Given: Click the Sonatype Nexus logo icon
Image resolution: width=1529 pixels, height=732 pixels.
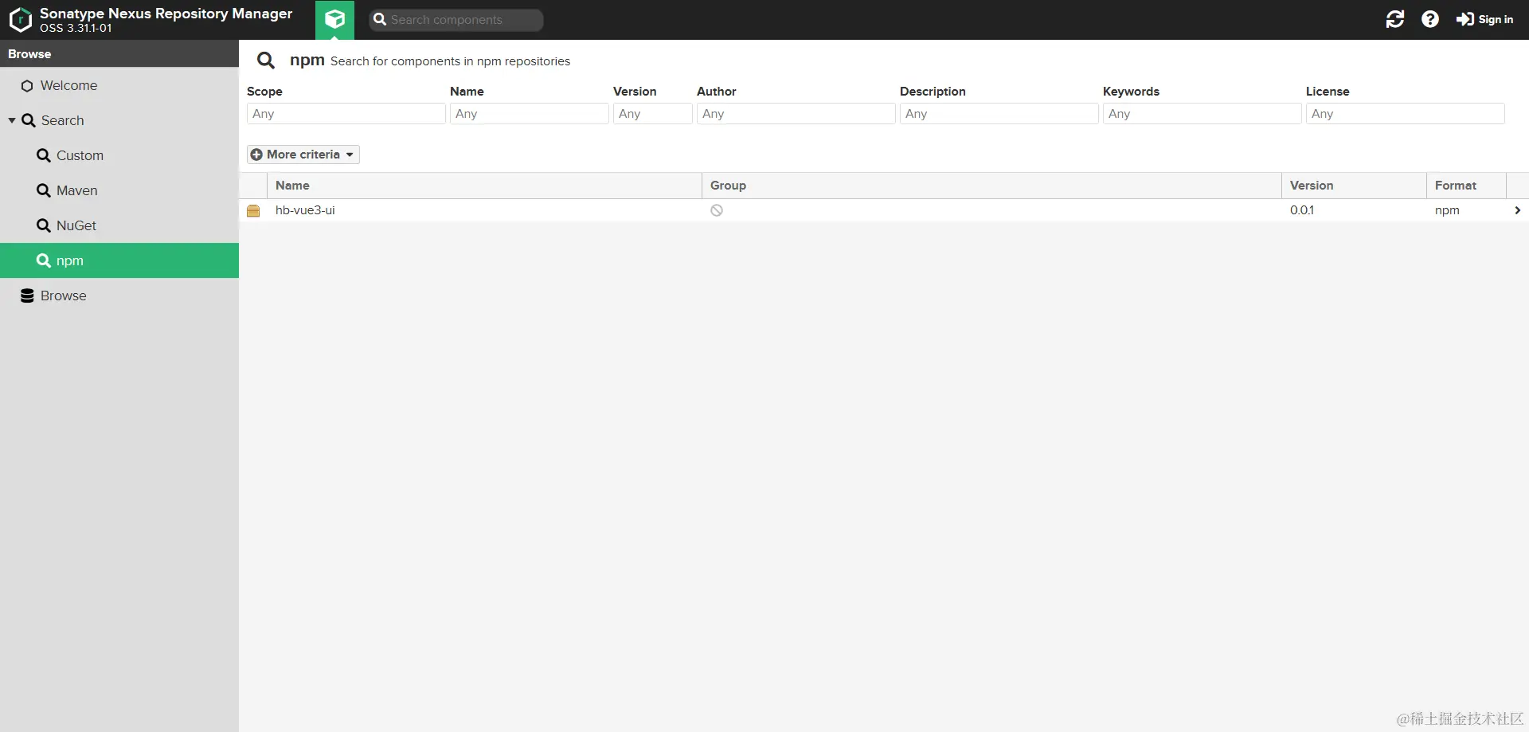Looking at the screenshot, I should (x=20, y=20).
